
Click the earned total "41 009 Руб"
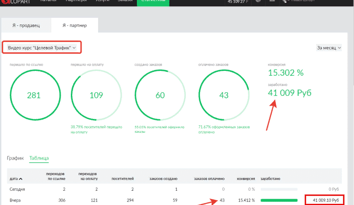click(x=290, y=93)
